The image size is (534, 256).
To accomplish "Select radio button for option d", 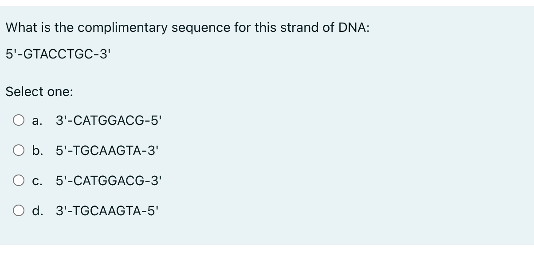I will click(19, 210).
